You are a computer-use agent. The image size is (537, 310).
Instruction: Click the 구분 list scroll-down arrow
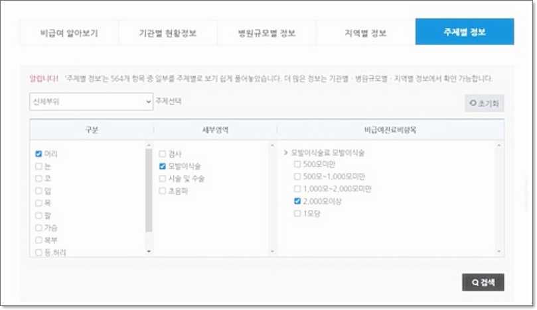pyautogui.click(x=149, y=251)
